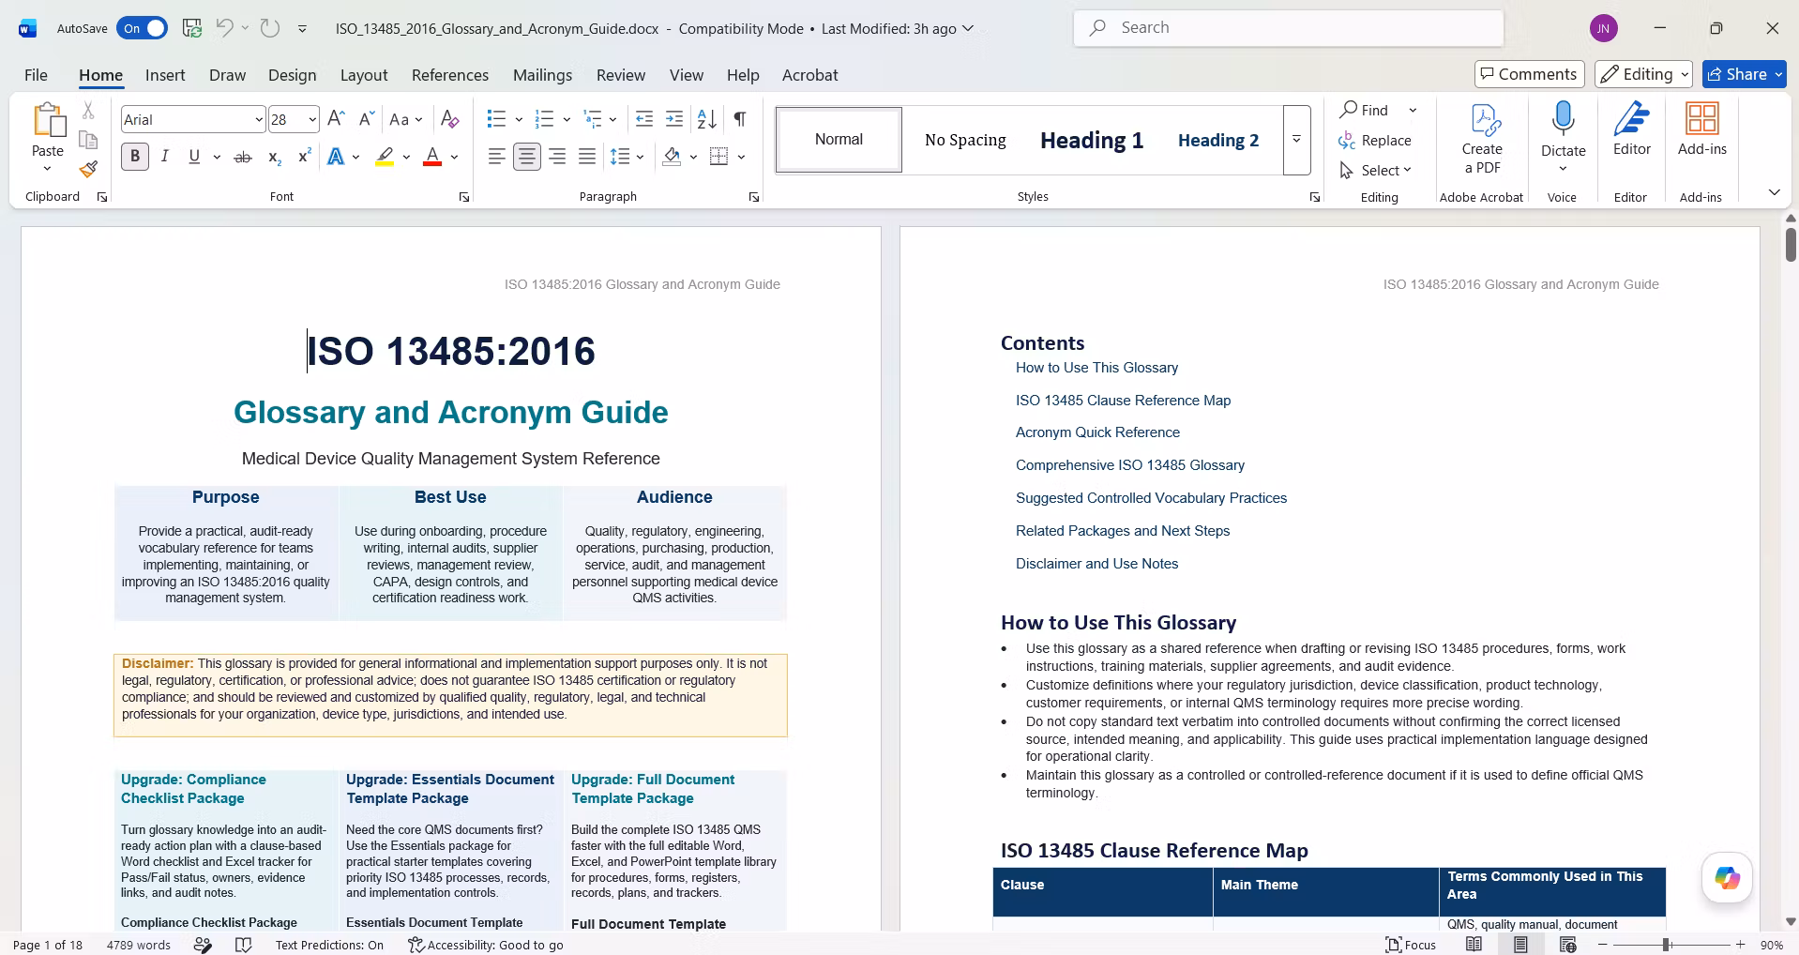Open Add-ins button
Screen dimensions: 1799x955
pos(1702,130)
